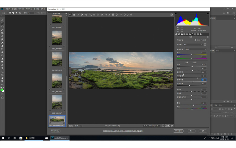This screenshot has width=236, height=148.
Task: Open the Lens Corrections panel tab
Action: 190,34
